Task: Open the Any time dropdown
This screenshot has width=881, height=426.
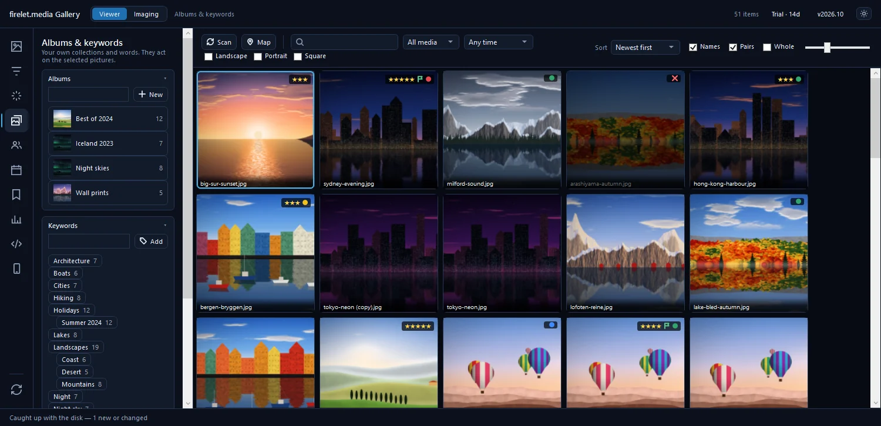Action: click(x=498, y=42)
